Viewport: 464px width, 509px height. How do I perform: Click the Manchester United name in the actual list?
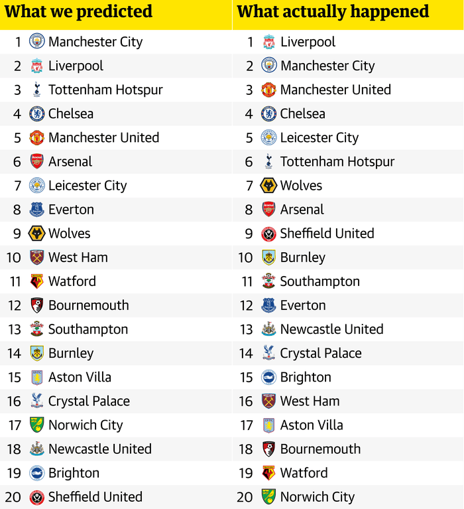pyautogui.click(x=335, y=90)
